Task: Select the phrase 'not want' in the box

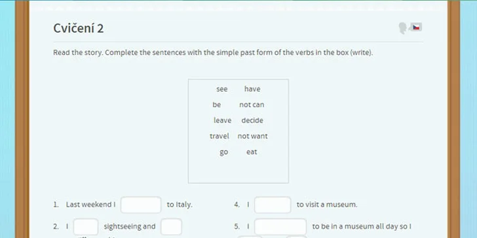Action: point(252,136)
